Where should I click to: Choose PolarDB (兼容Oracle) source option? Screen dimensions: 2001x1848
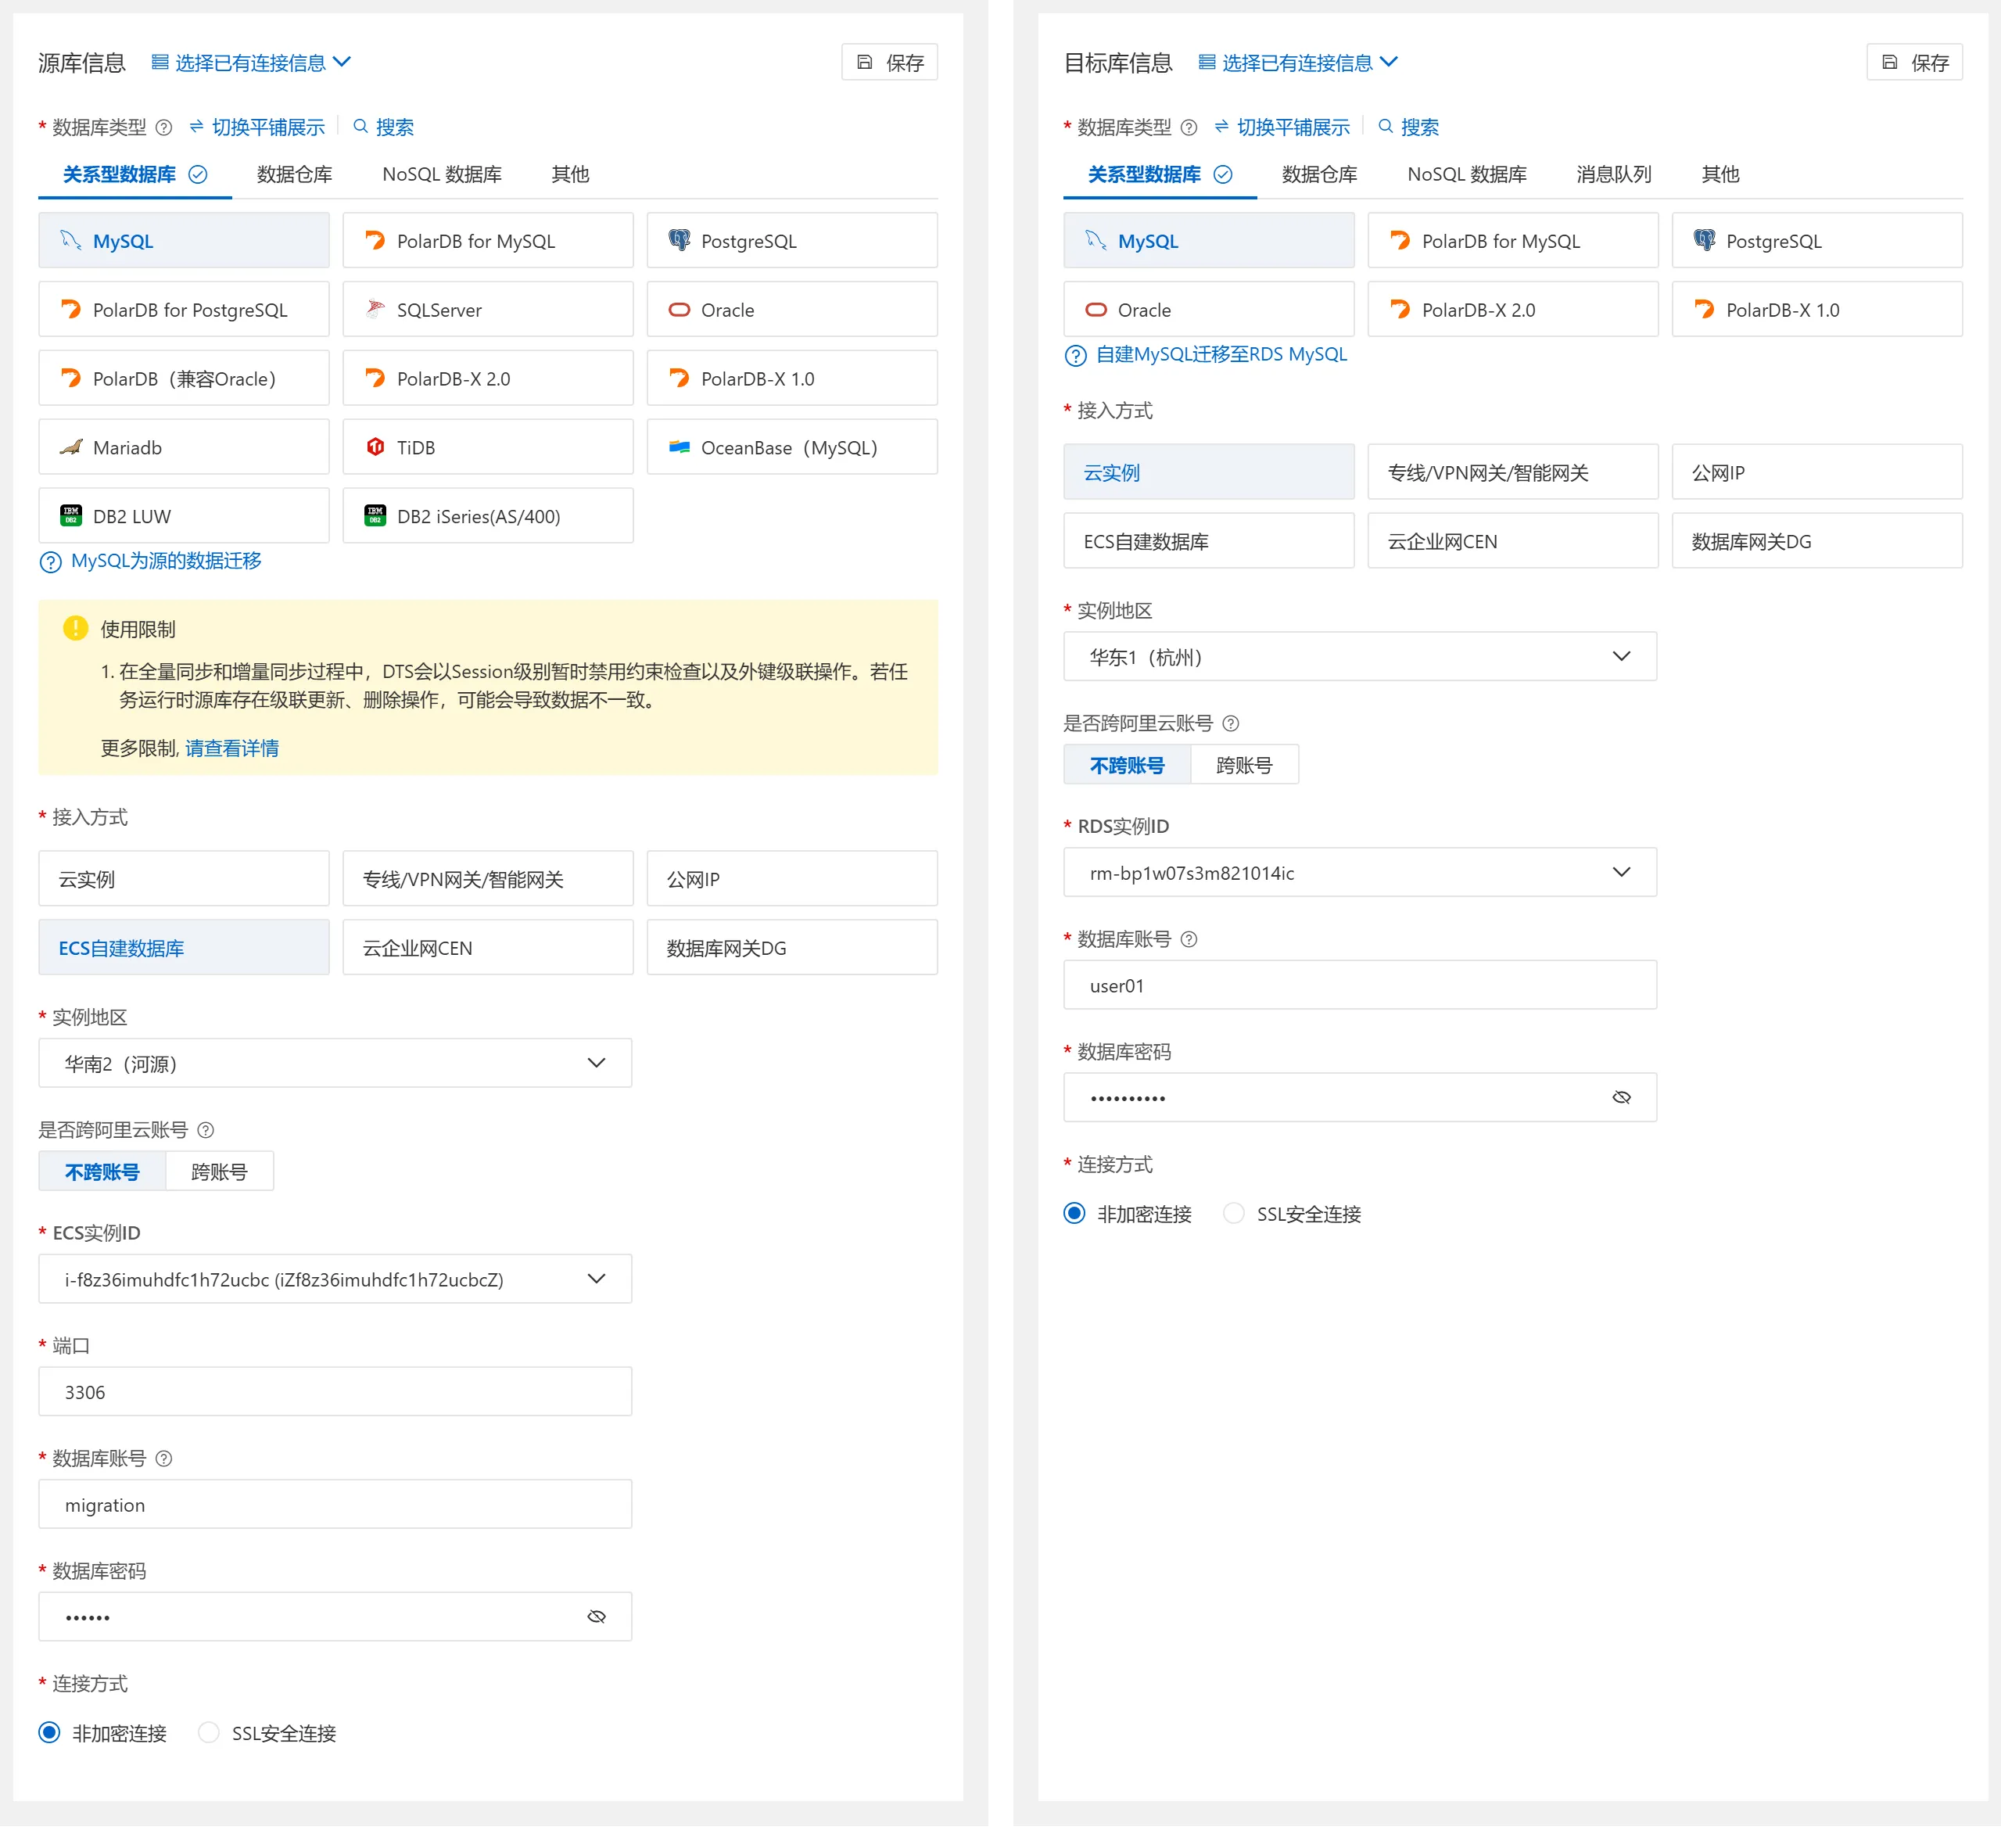click(x=183, y=378)
